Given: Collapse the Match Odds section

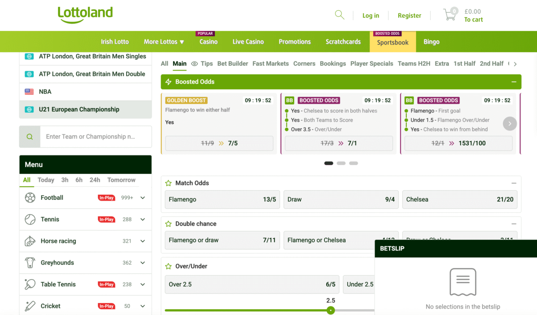Looking at the screenshot, I should tap(514, 183).
